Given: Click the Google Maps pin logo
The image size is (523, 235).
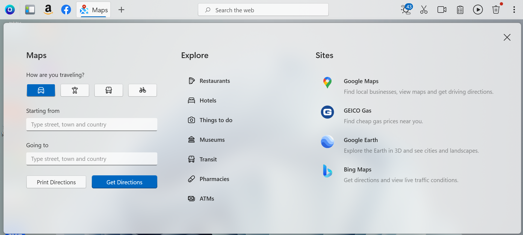Looking at the screenshot, I should pos(327,83).
